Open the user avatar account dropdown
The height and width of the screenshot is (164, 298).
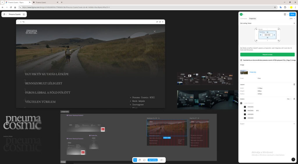pyautogui.click(x=242, y=14)
